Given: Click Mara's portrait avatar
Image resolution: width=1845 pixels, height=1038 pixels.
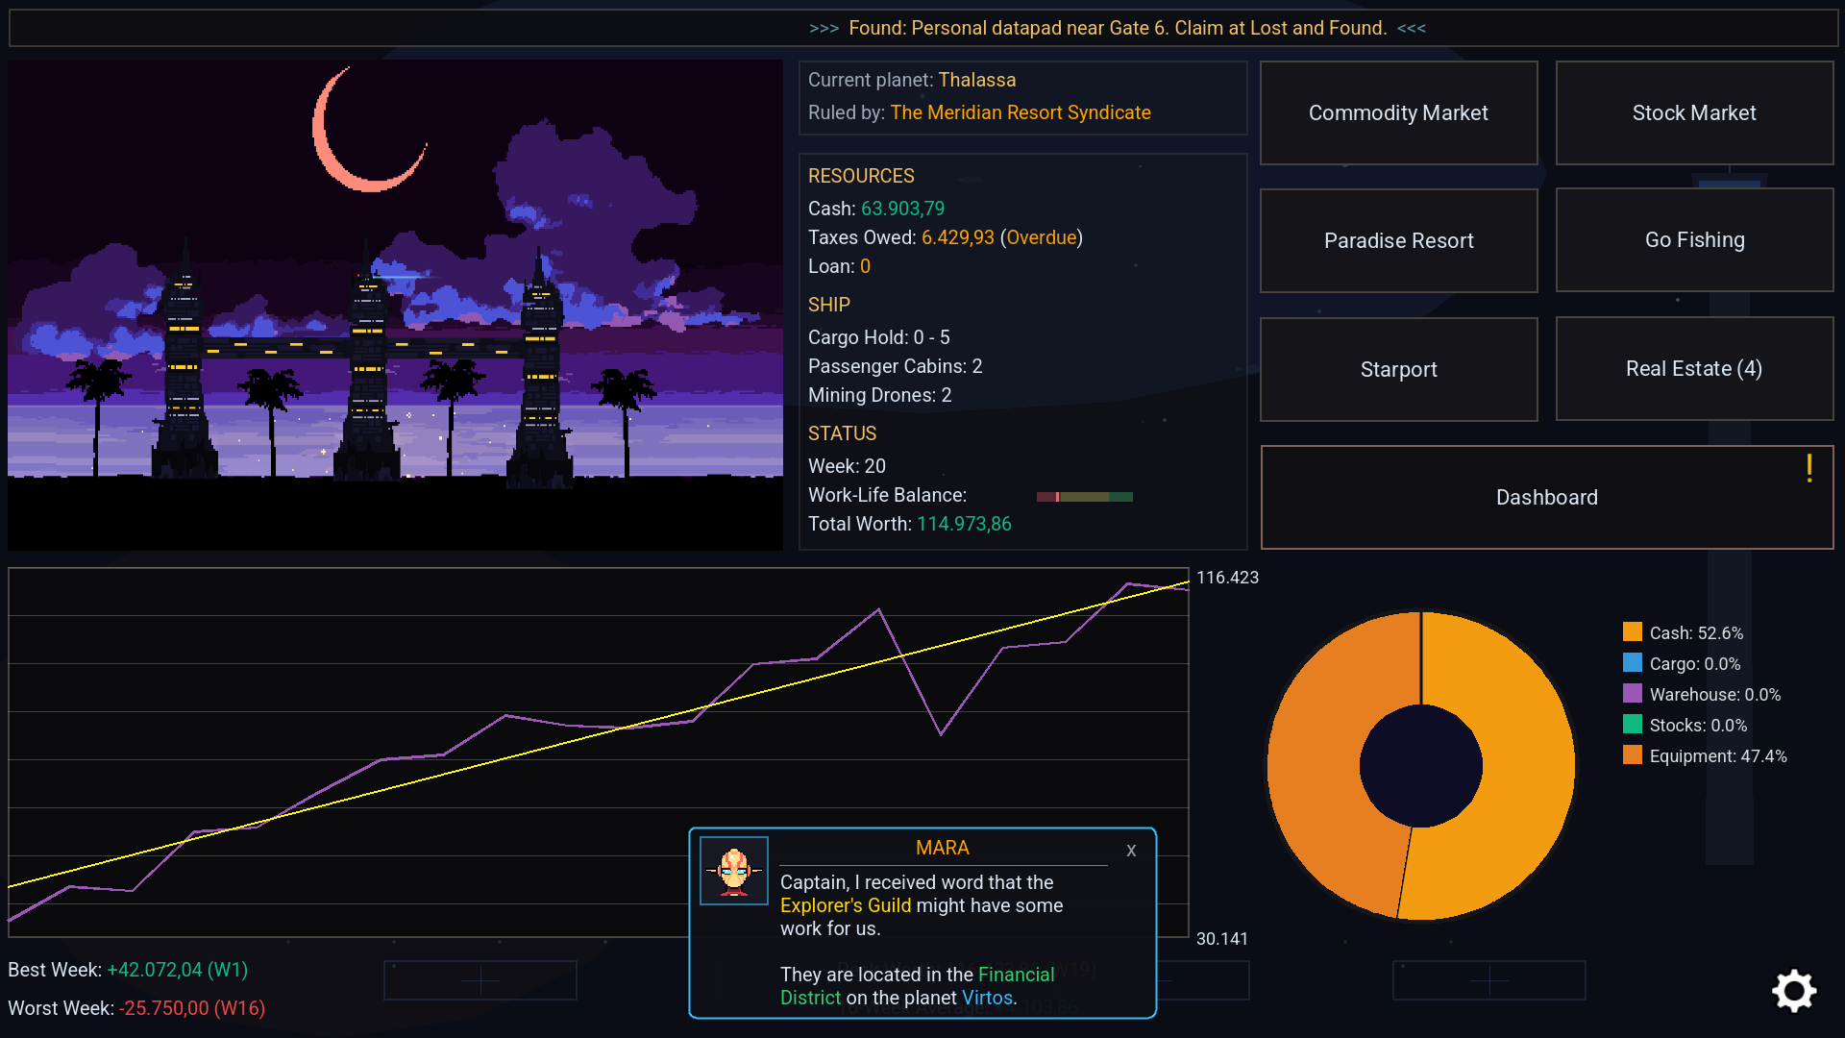Looking at the screenshot, I should coord(734,871).
